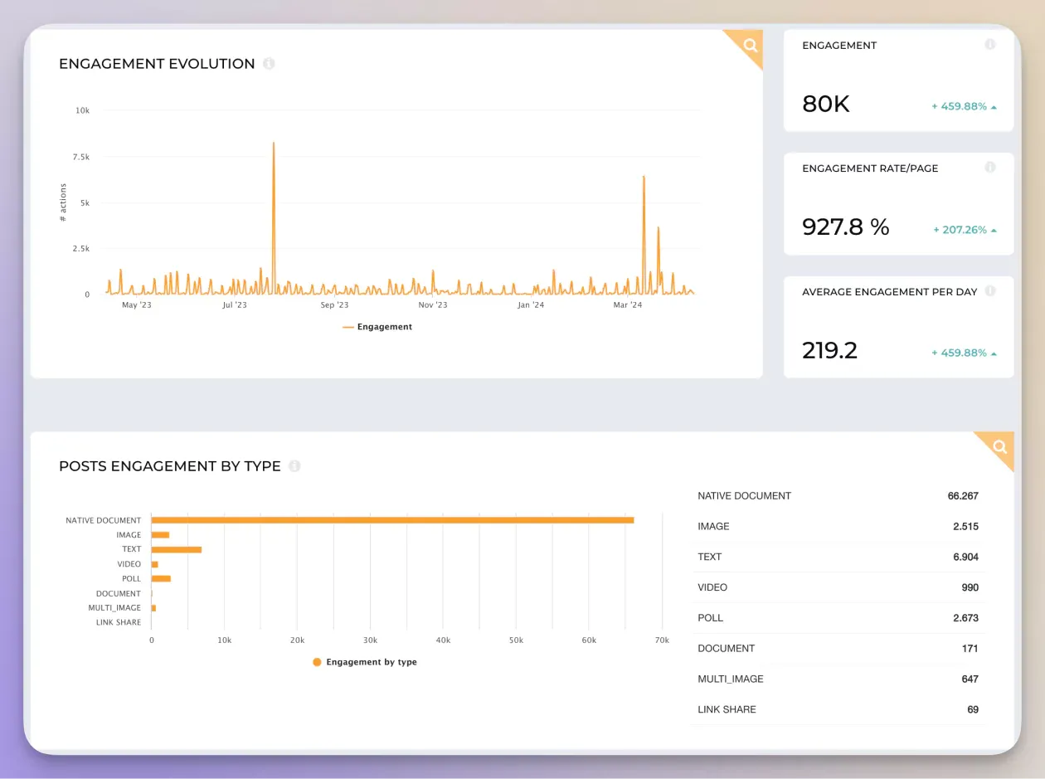
Task: Click the Jan '24 label on timeline axis
Action: 531,305
